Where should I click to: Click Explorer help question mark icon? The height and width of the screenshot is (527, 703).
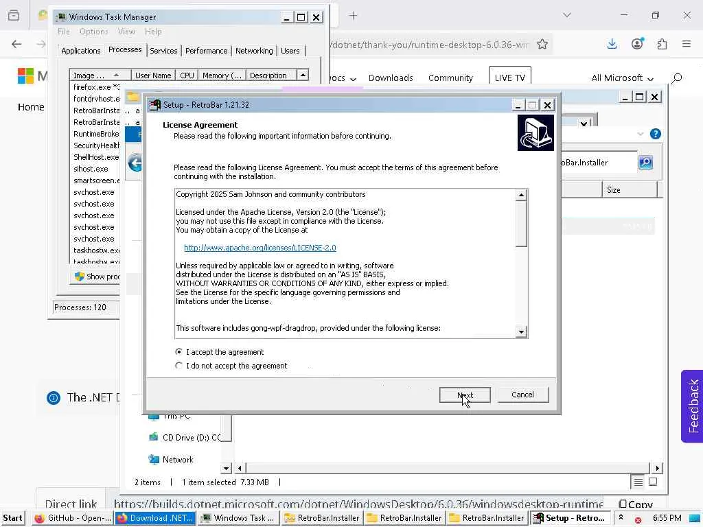[x=656, y=134]
